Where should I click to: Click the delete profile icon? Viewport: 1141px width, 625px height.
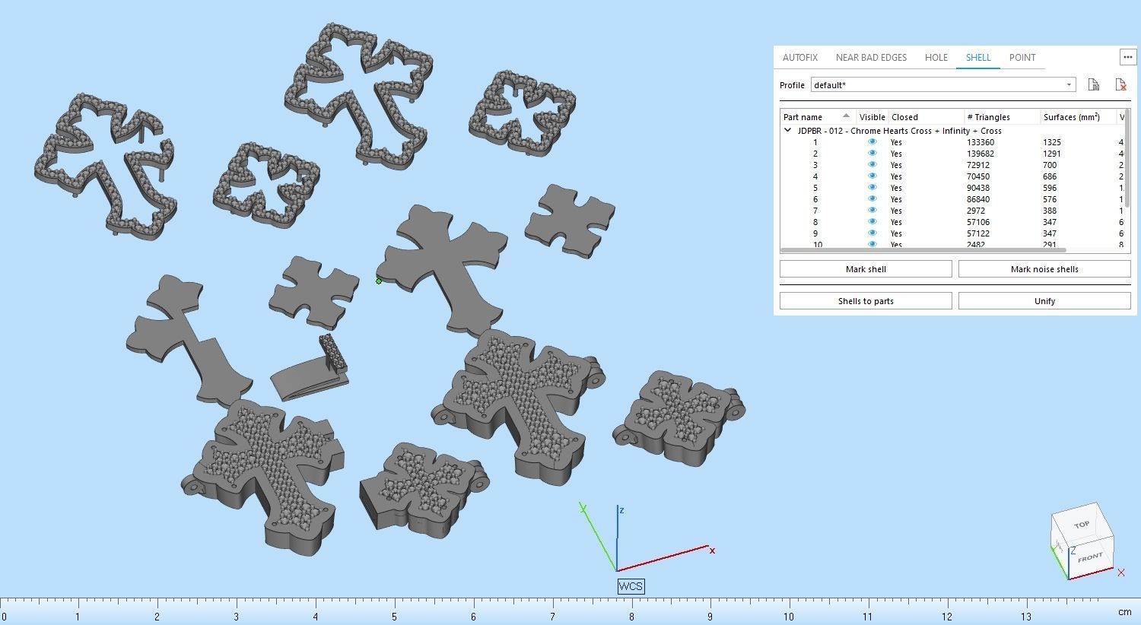tap(1120, 84)
